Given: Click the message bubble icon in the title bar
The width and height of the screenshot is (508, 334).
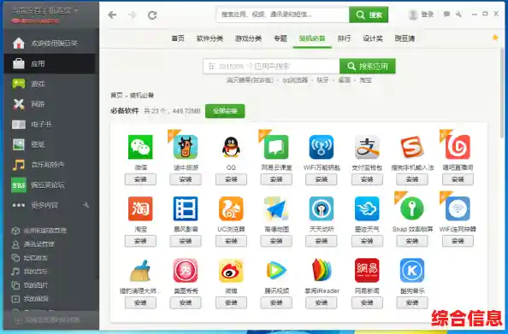Looking at the screenshot, I should point(446,15).
